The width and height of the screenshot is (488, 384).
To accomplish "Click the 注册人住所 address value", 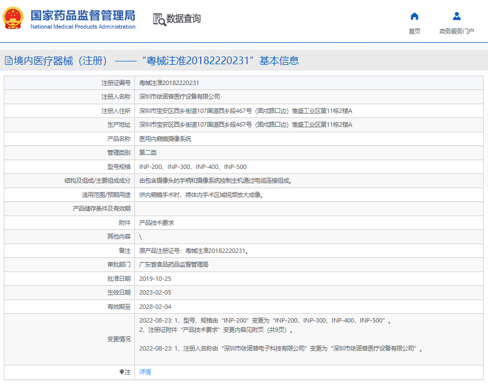I will click(x=246, y=111).
